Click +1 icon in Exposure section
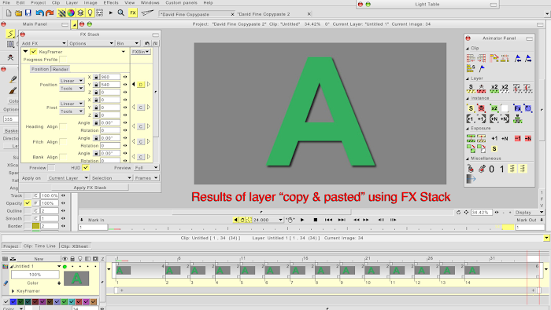551x310 pixels. coord(494,139)
